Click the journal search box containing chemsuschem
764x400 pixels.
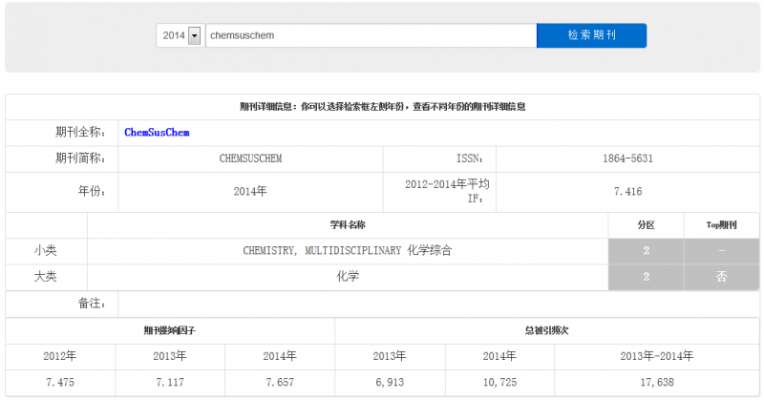[371, 35]
